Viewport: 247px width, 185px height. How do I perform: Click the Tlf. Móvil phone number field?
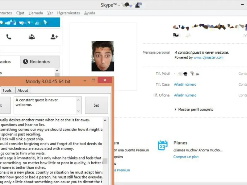pyautogui.click(x=187, y=74)
